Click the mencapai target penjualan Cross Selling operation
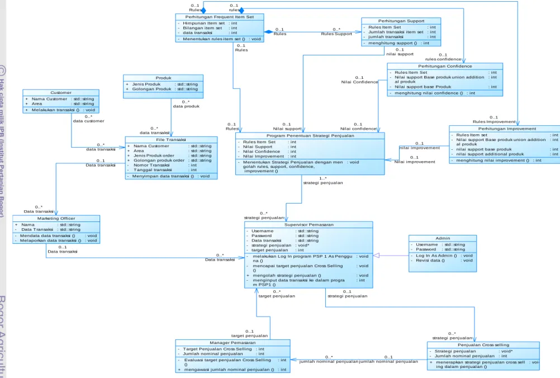 click(x=298, y=268)
